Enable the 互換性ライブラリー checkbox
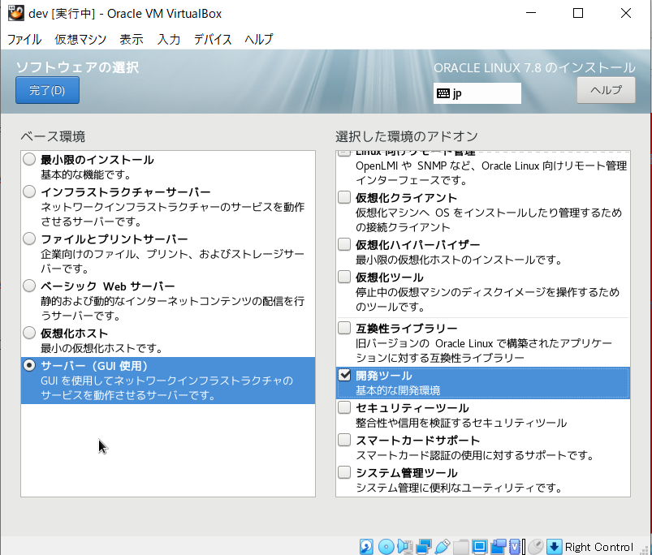The image size is (652, 555). (x=344, y=328)
